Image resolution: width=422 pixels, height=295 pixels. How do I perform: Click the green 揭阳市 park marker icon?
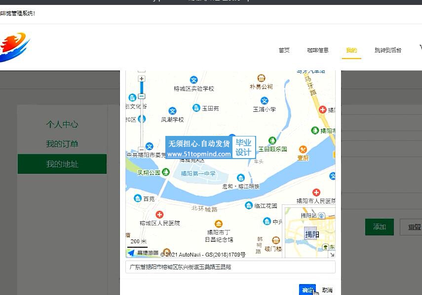(315, 131)
